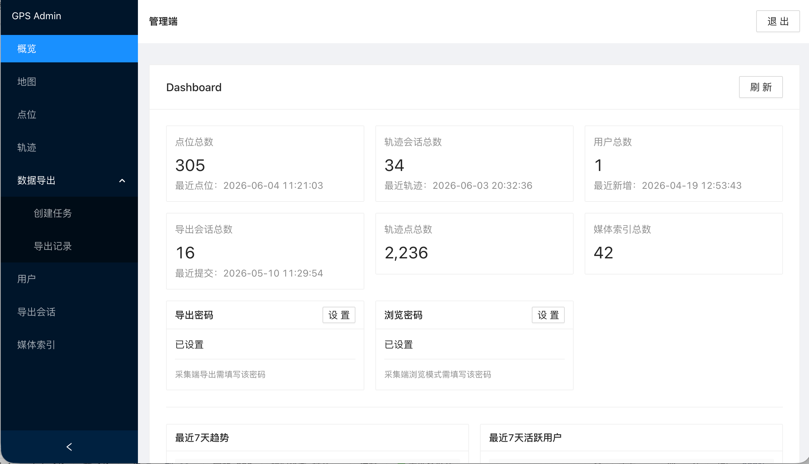
Task: Open the 导出会话 sidebar item
Action: pyautogui.click(x=69, y=312)
